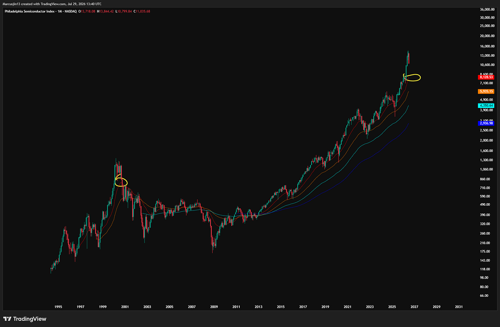Click the 2011 label on the time axis
500x327 pixels.
point(236,307)
